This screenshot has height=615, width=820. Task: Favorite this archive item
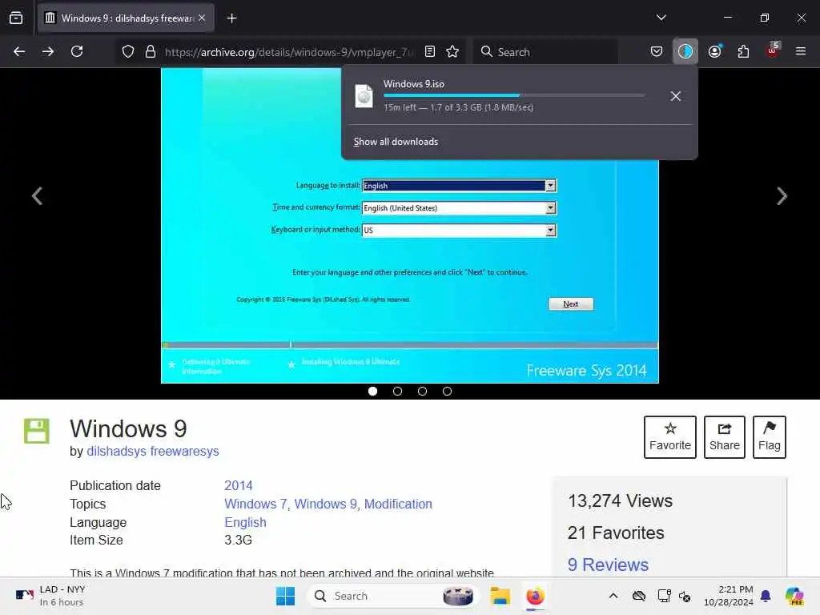[670, 437]
